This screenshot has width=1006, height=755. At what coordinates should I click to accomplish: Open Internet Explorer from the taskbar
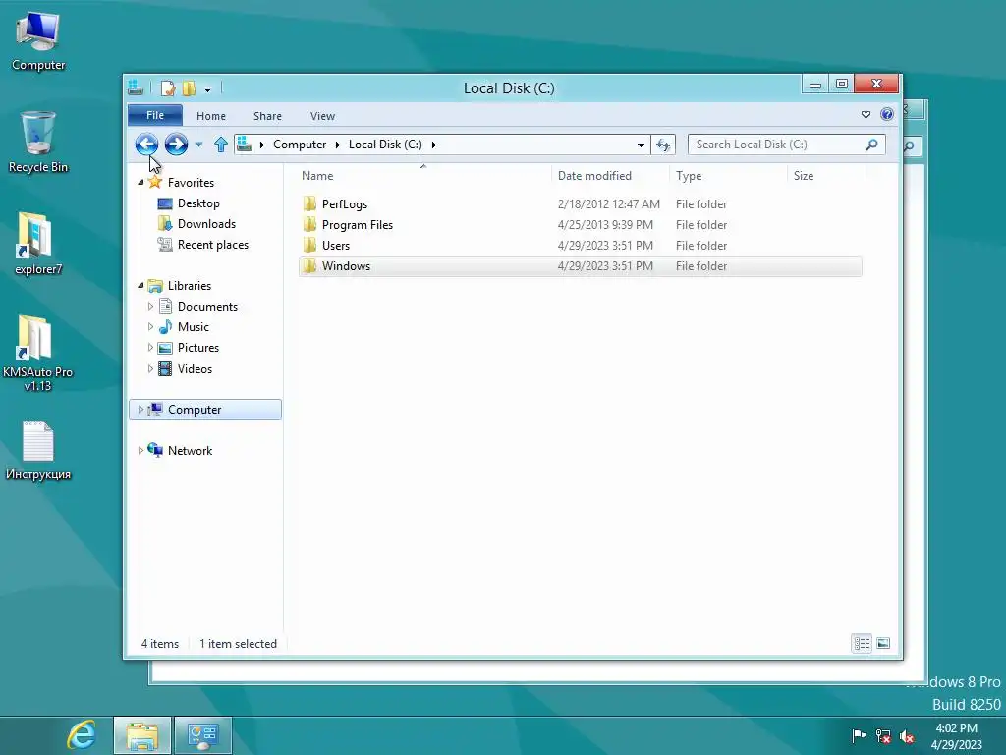click(x=83, y=735)
